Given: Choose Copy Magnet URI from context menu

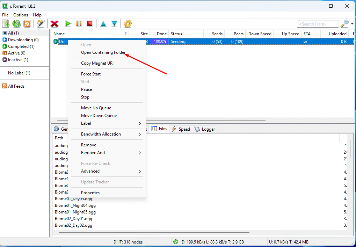Looking at the screenshot, I should click(x=107, y=63).
